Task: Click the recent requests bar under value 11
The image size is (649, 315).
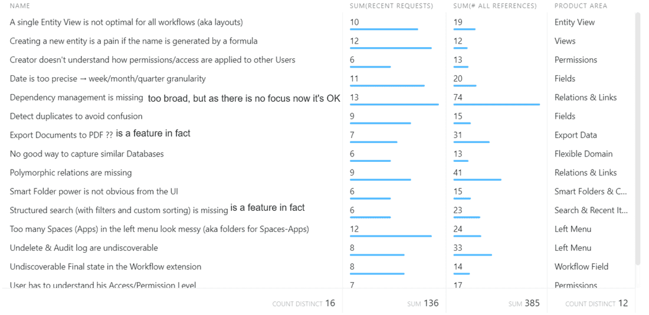Action: click(387, 86)
